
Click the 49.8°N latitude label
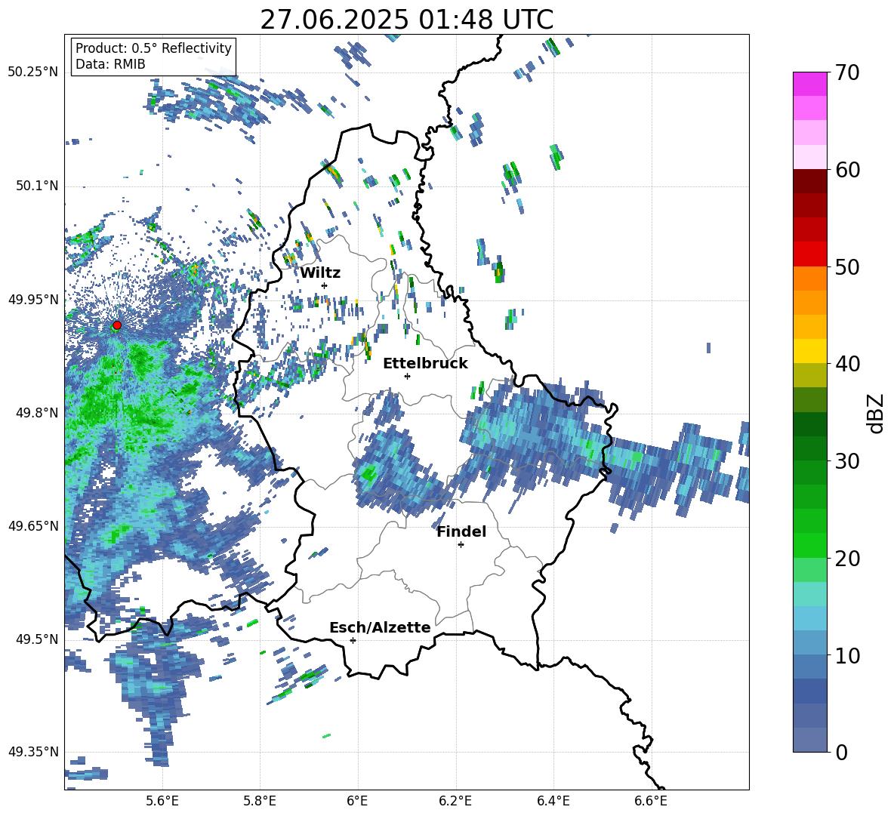tap(37, 413)
